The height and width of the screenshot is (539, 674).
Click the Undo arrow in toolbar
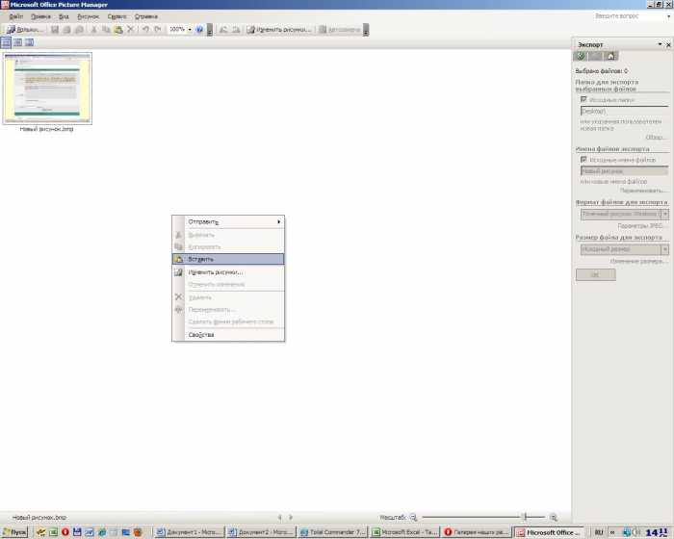[145, 30]
